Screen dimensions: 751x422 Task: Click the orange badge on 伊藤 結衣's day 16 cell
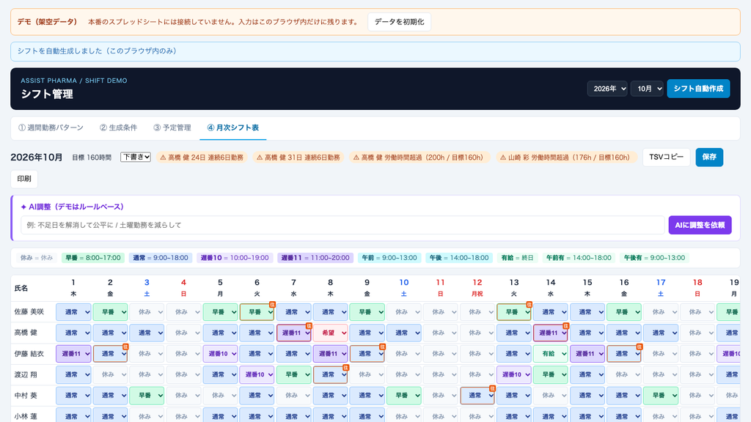[x=640, y=347]
